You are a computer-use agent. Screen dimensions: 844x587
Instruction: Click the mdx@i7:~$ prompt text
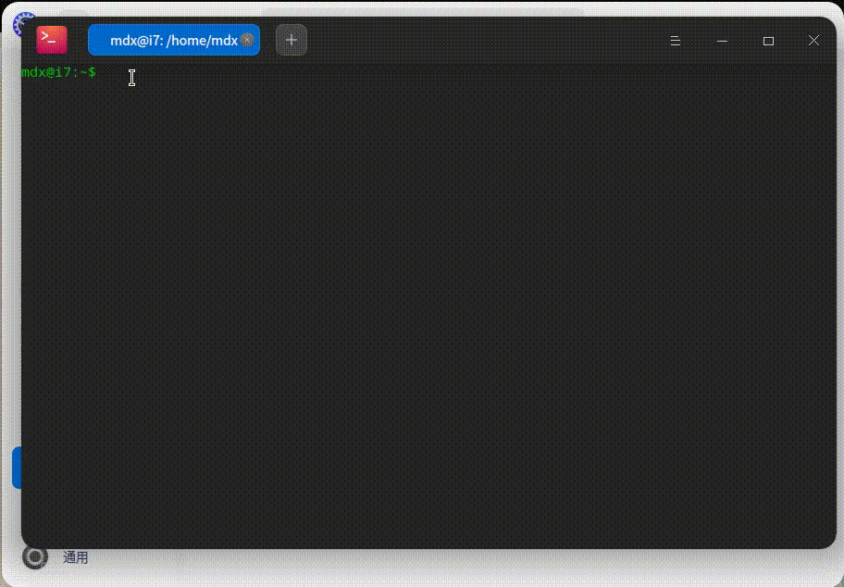[58, 71]
